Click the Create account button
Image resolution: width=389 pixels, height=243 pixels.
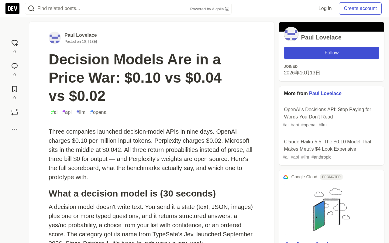pyautogui.click(x=360, y=9)
